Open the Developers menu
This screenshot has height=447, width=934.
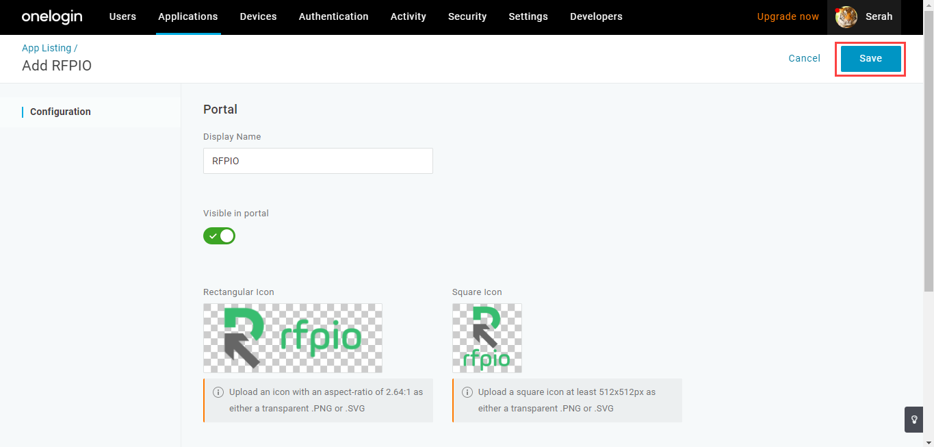(596, 16)
